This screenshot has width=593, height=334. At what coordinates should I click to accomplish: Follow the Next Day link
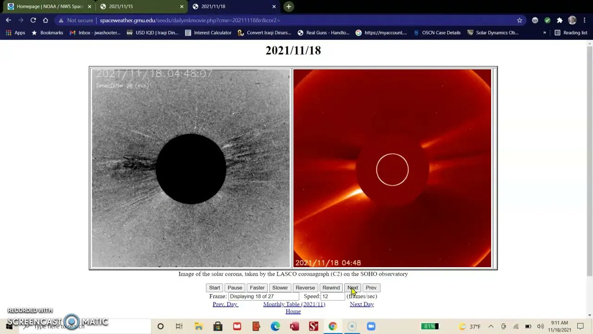tap(362, 304)
